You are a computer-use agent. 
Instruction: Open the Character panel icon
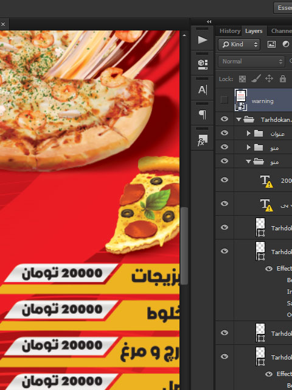click(203, 90)
